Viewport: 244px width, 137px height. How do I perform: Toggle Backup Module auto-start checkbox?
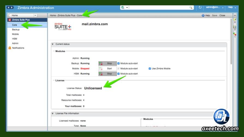[118, 63]
